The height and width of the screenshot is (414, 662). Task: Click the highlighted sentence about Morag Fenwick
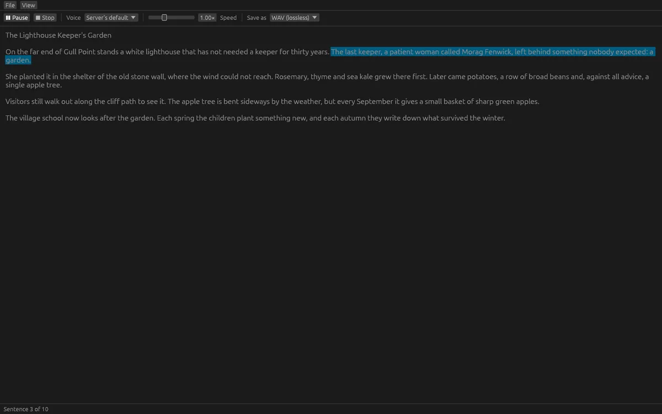point(493,52)
